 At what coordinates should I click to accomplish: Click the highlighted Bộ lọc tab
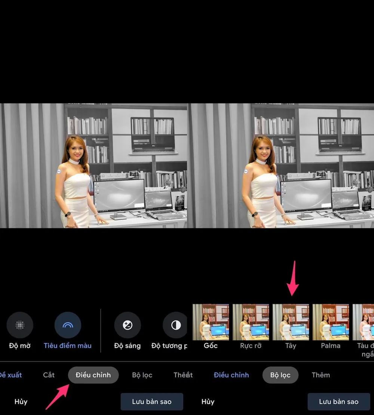tap(280, 375)
